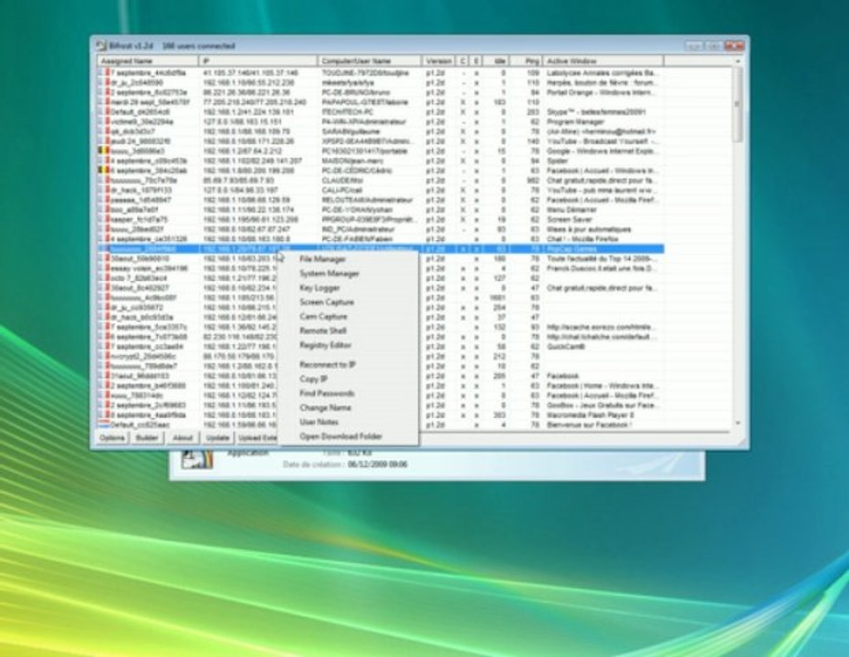This screenshot has height=657, width=849.
Task: Select the row showing Program Manager
Action: click(x=381, y=121)
